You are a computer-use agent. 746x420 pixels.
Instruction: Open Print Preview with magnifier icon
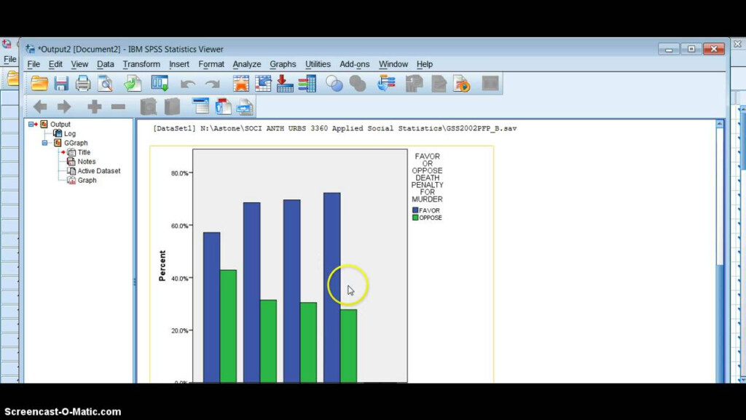pos(106,84)
